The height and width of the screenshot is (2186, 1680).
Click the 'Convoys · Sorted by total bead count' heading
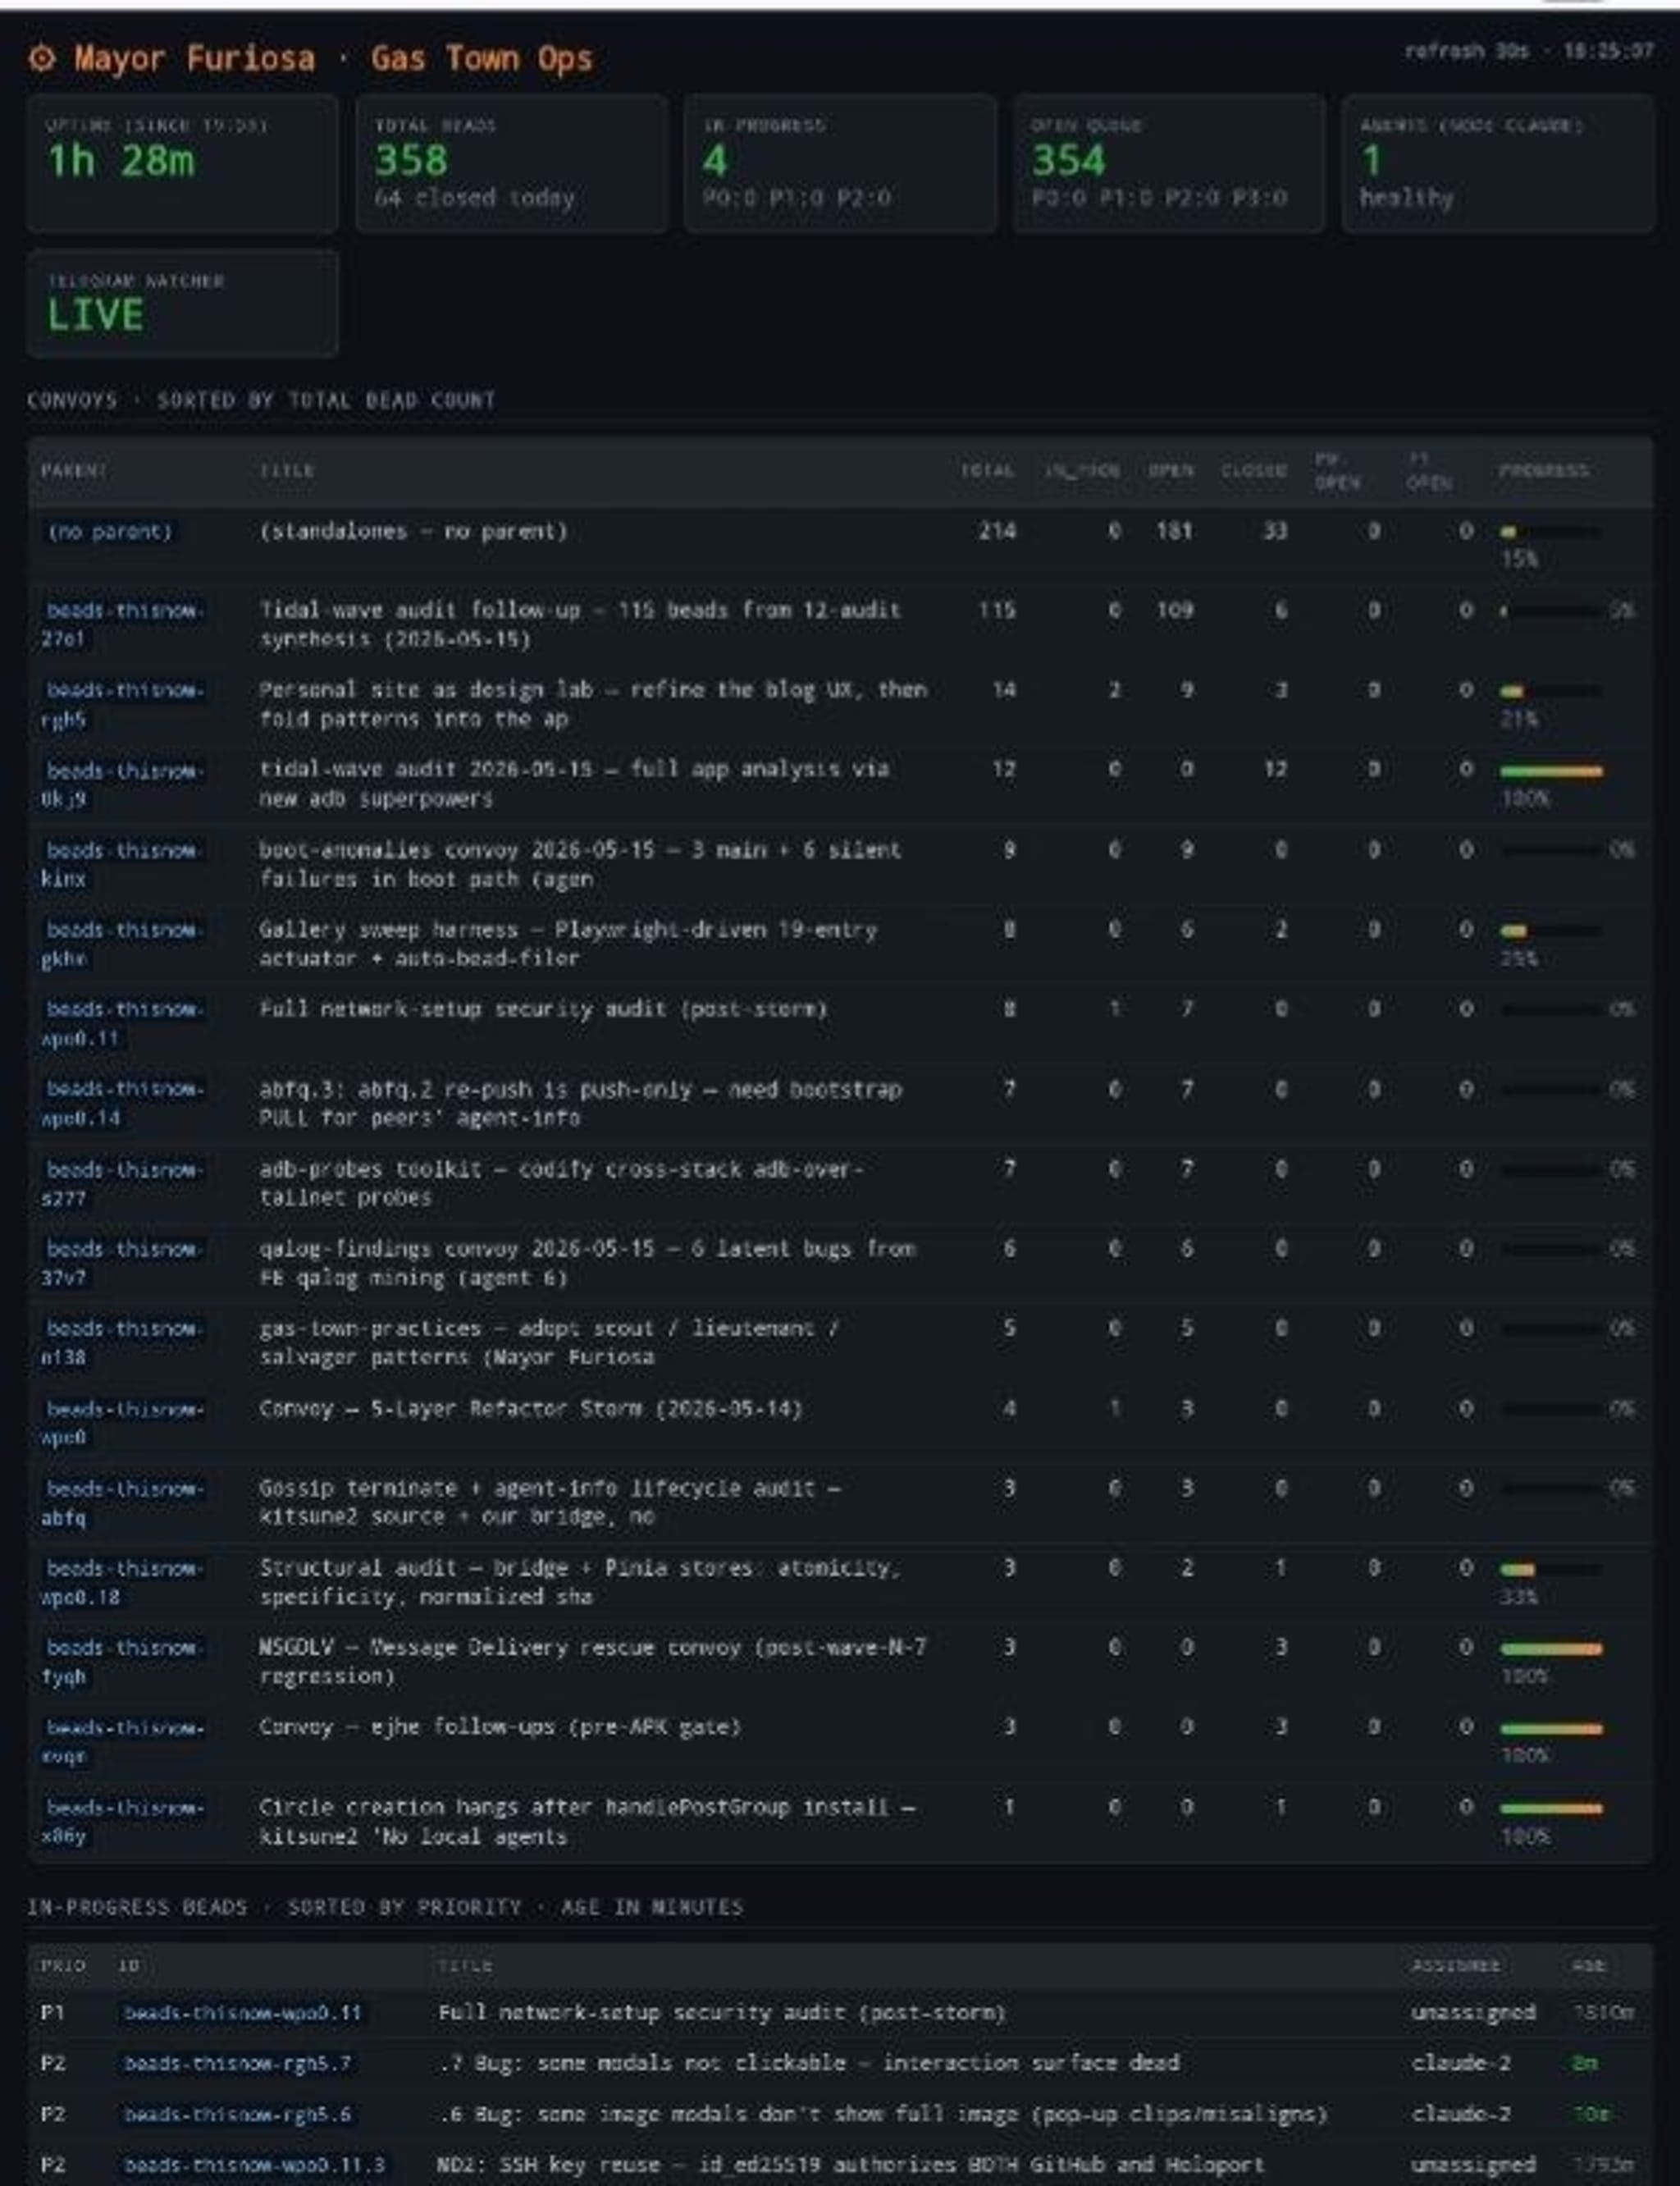pyautogui.click(x=261, y=400)
